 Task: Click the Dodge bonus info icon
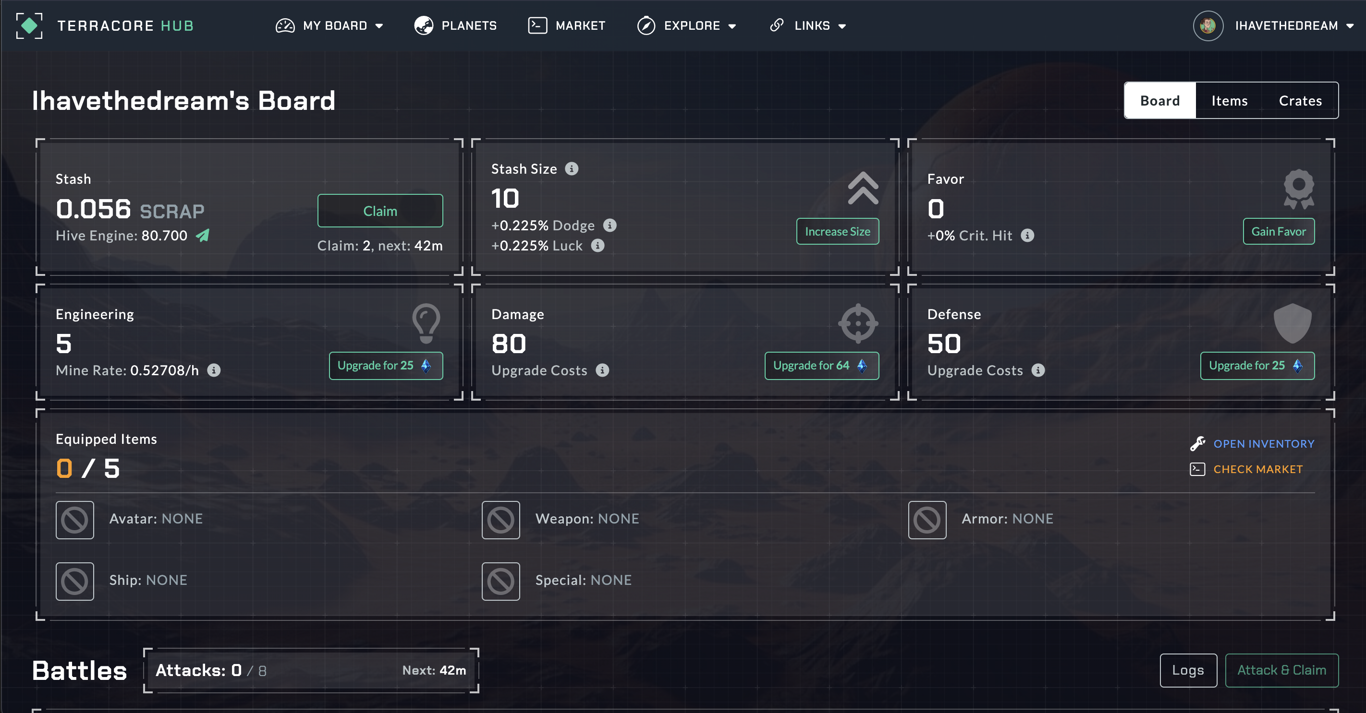(x=610, y=225)
